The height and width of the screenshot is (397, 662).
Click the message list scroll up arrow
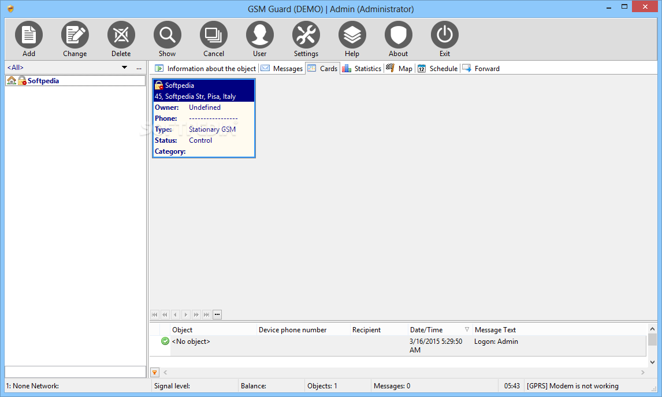pos(652,329)
